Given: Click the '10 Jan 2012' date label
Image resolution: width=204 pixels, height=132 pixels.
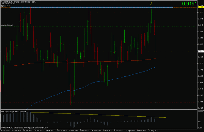Looking at the screenshot, I should point(28,131).
